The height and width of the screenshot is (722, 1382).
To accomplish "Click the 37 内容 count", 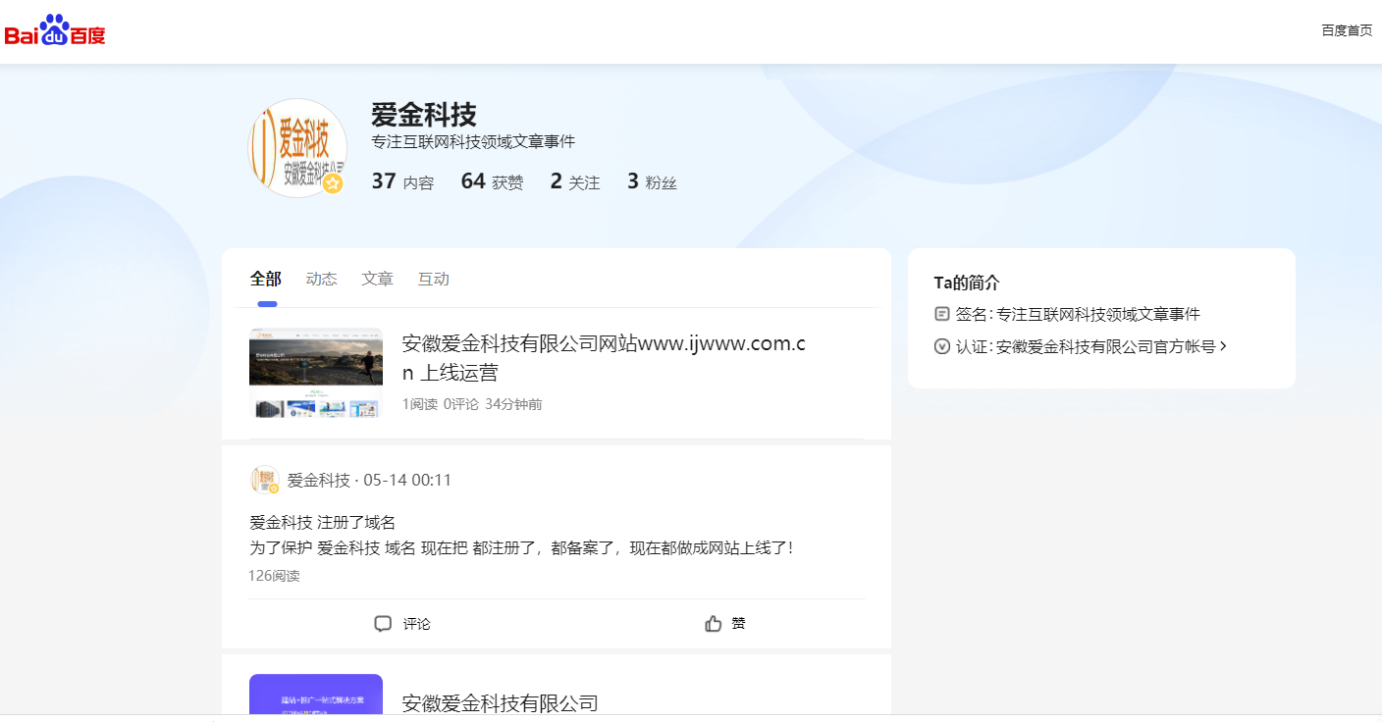I will pos(402,181).
